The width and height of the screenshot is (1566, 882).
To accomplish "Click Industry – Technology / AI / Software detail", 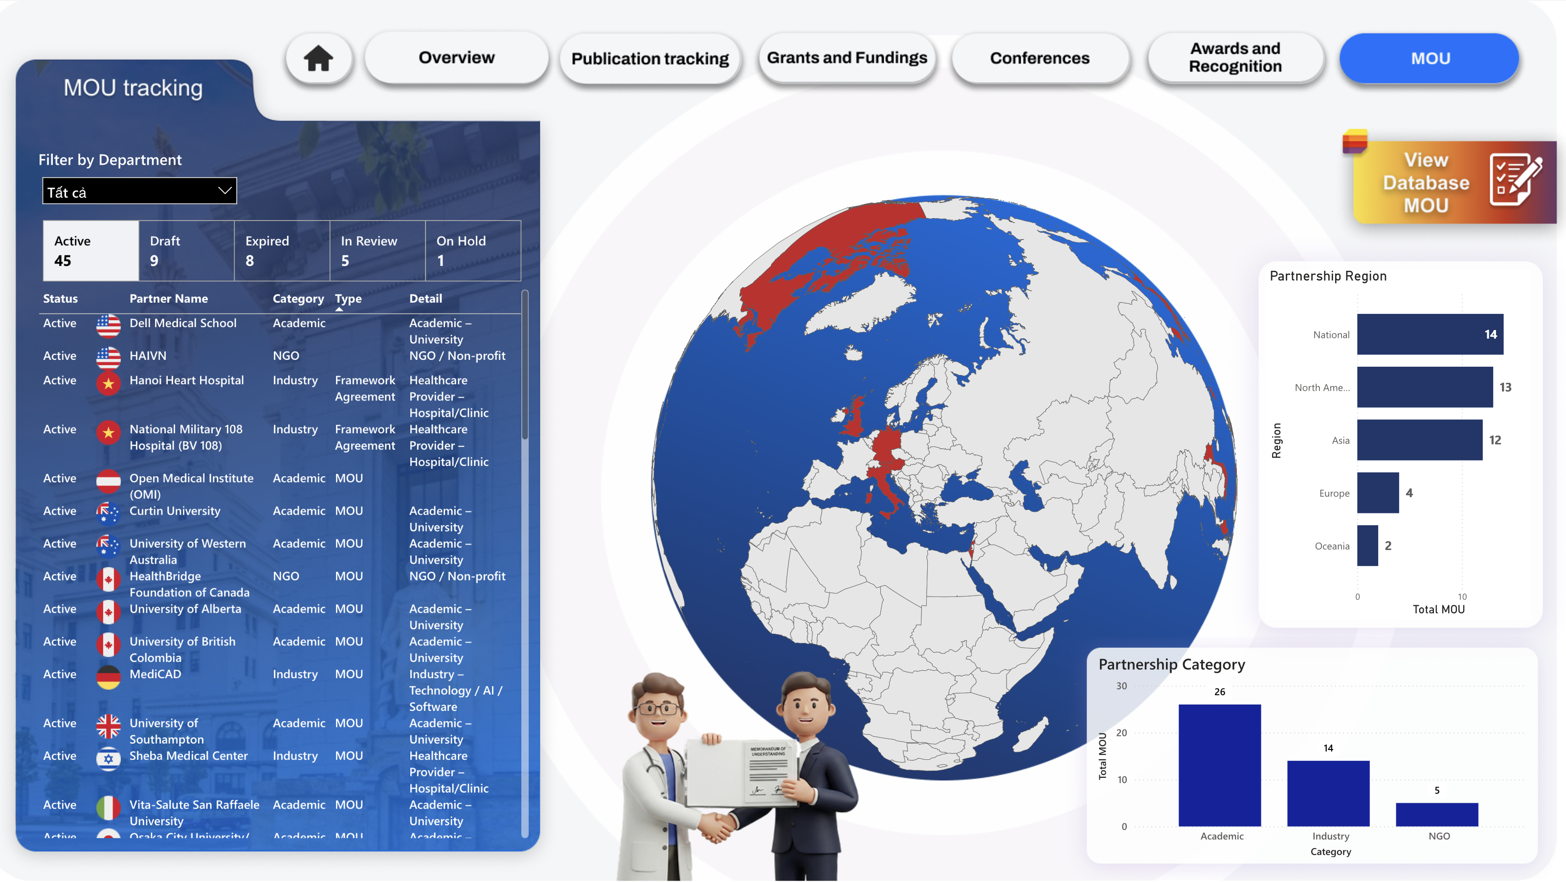I will coord(456,691).
